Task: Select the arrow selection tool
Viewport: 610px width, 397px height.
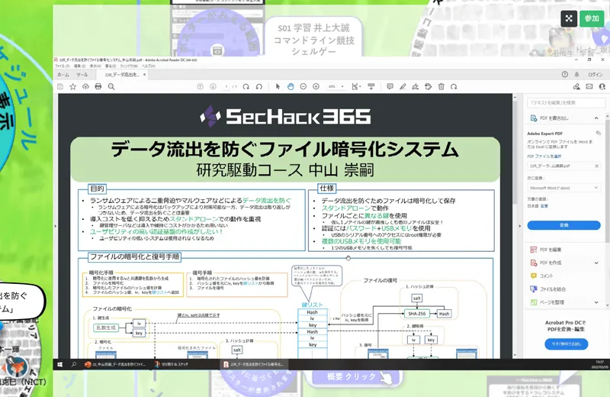Action: tap(278, 86)
